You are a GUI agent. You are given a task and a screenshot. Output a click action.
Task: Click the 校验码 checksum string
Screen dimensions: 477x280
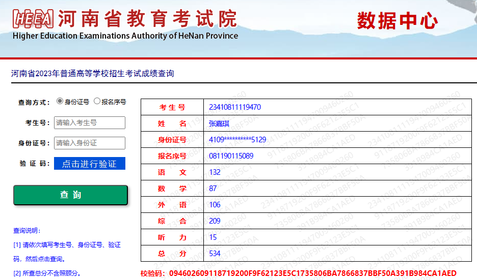(x=313, y=273)
